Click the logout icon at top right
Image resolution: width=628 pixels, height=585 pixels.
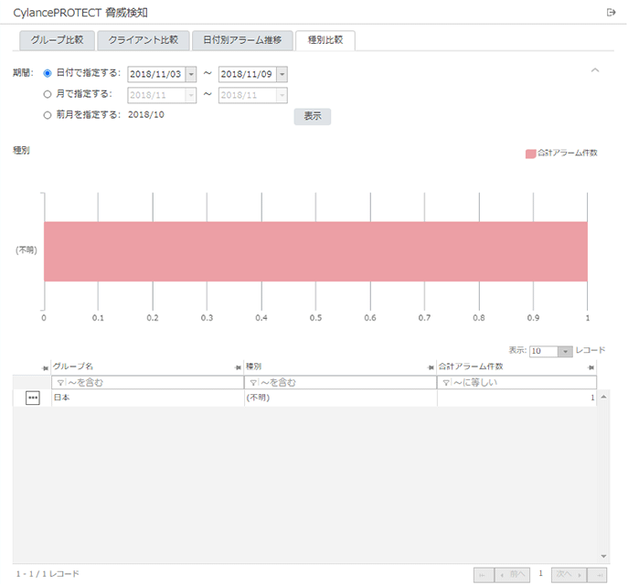(x=611, y=12)
